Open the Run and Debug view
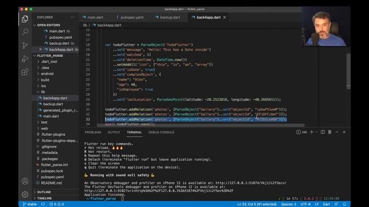Screen dimensions: 369x207 tap(25, 59)
